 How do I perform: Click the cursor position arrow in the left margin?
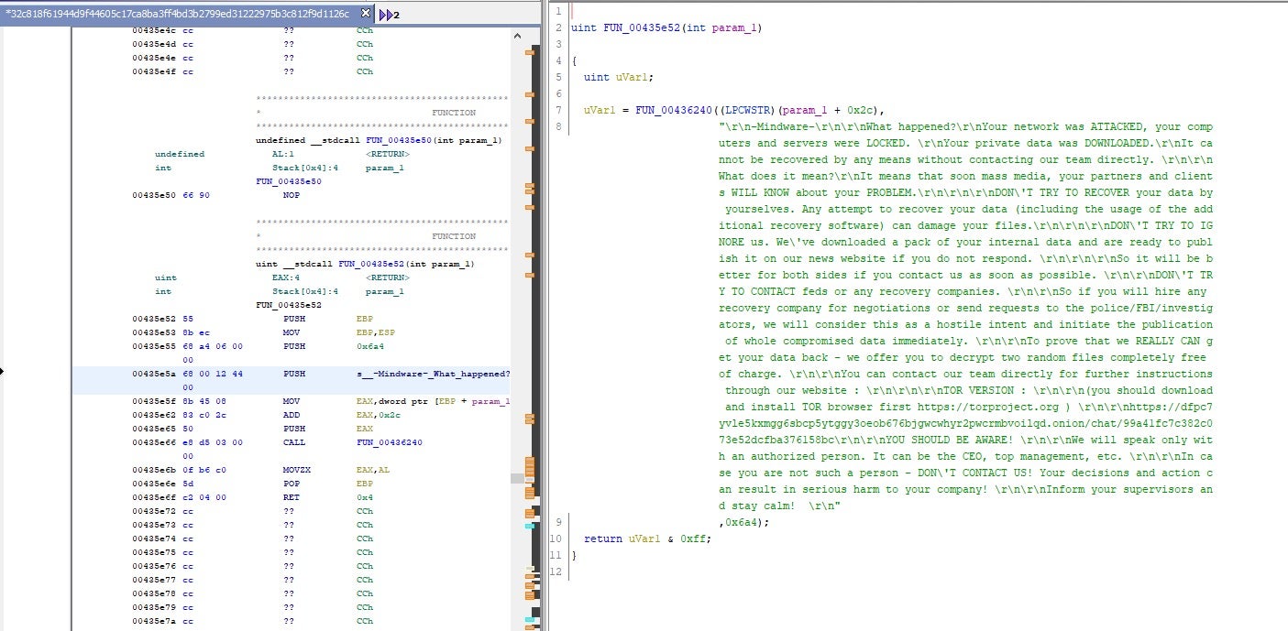pos(3,372)
